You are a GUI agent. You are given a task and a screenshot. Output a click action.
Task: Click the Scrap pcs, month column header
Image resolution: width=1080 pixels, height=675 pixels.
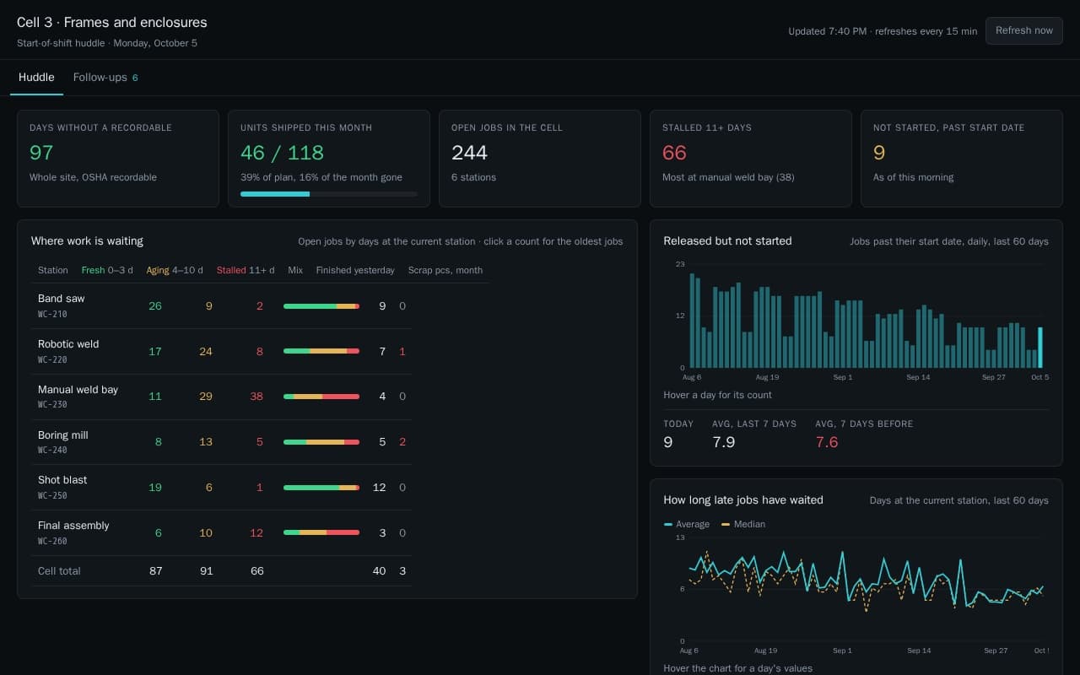(x=445, y=271)
